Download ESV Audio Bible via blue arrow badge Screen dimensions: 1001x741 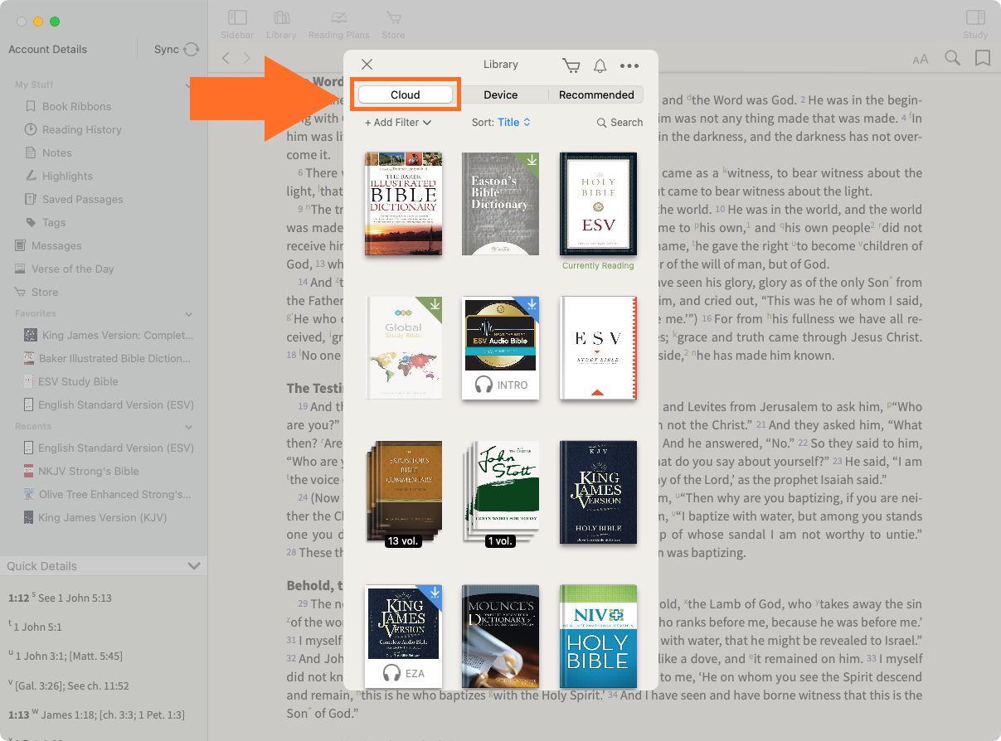pyautogui.click(x=532, y=305)
